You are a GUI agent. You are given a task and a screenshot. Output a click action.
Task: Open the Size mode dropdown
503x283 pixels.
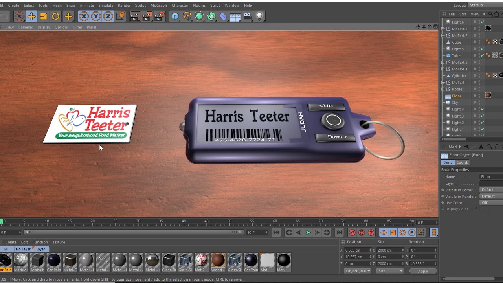pyautogui.click(x=390, y=271)
